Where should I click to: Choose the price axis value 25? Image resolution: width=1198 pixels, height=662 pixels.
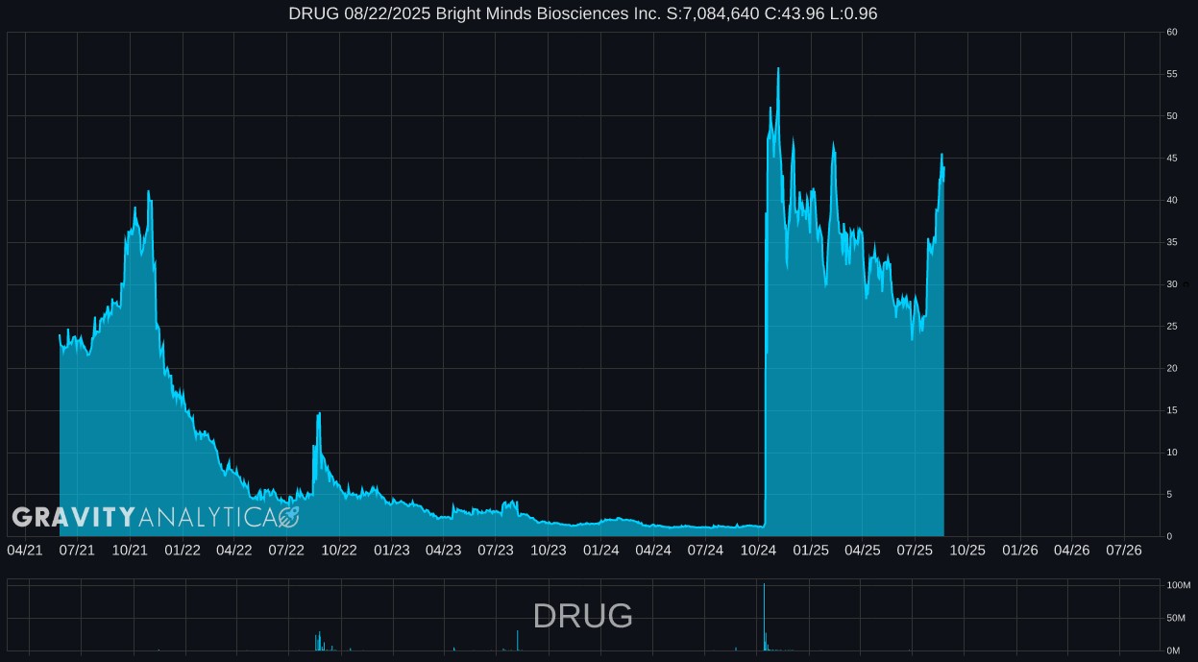tap(1172, 327)
